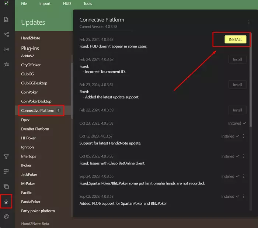
Task: Select Connective Platform plug-in
Action: tap(43, 110)
